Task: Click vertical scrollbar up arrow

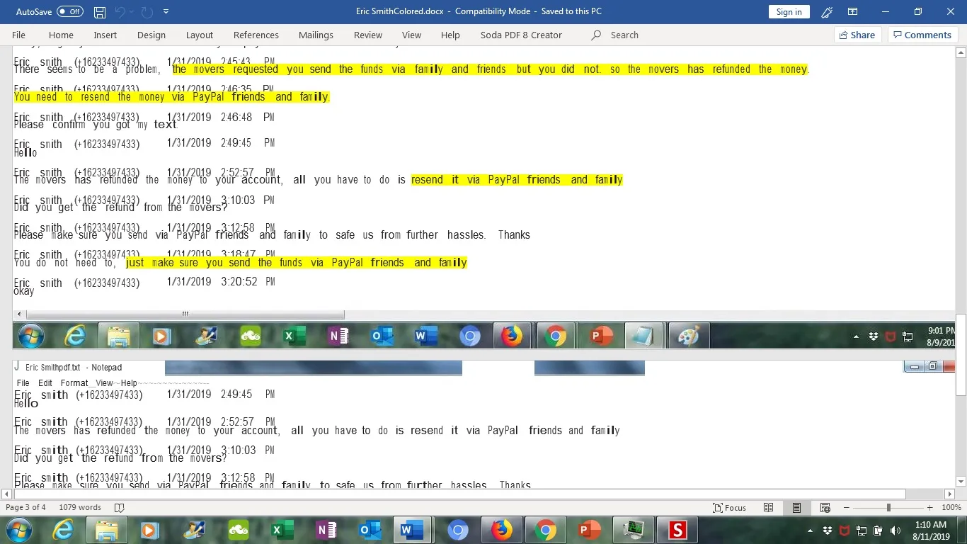Action: coord(961,52)
